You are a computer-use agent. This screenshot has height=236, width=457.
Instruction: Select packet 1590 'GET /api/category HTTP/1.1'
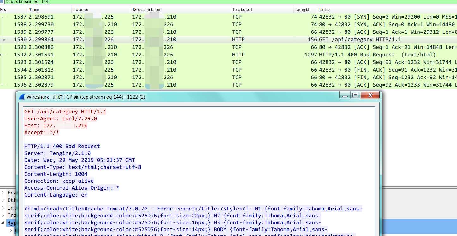coord(228,39)
